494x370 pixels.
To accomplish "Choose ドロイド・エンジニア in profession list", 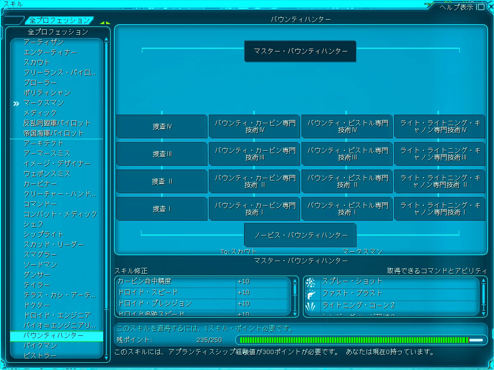I will [57, 315].
